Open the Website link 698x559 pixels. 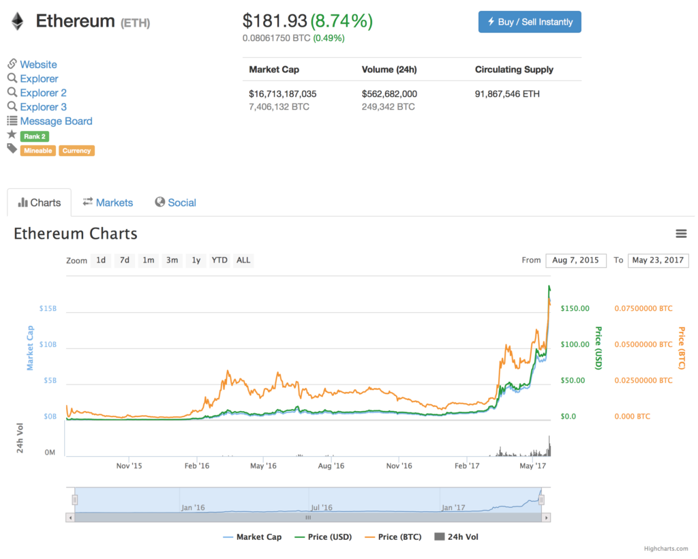pos(38,64)
